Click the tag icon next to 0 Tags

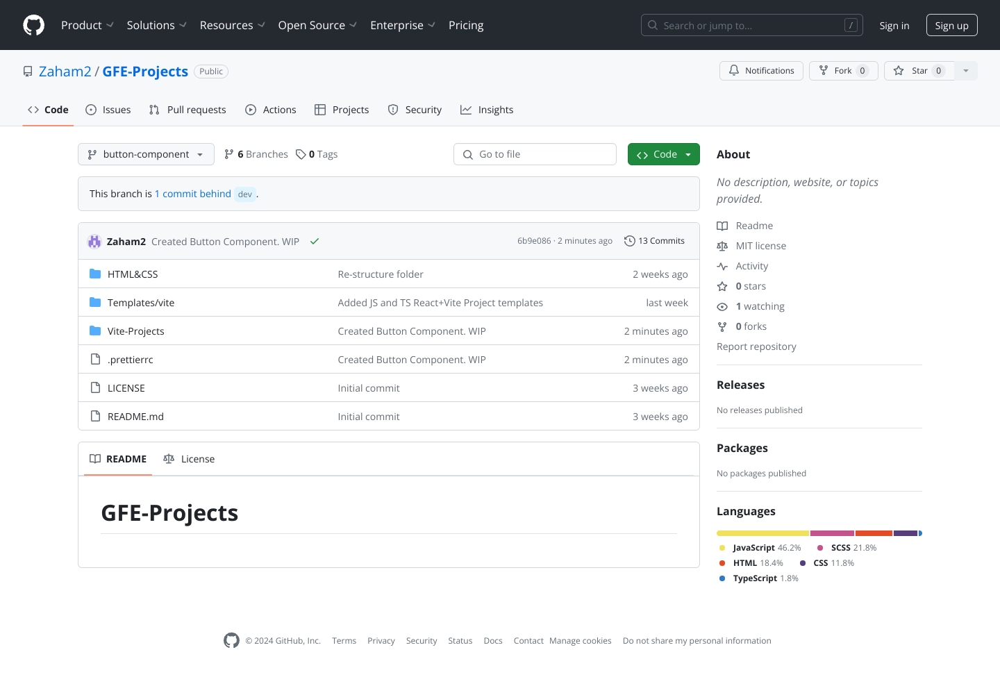(301, 154)
